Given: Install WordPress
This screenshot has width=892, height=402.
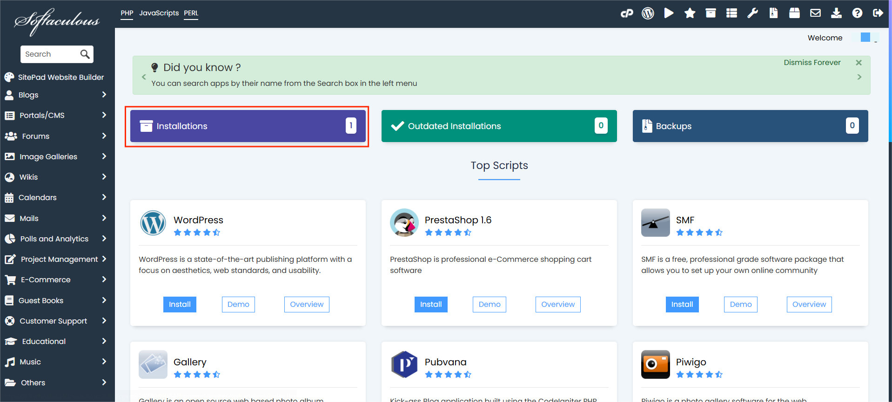Looking at the screenshot, I should (x=180, y=305).
